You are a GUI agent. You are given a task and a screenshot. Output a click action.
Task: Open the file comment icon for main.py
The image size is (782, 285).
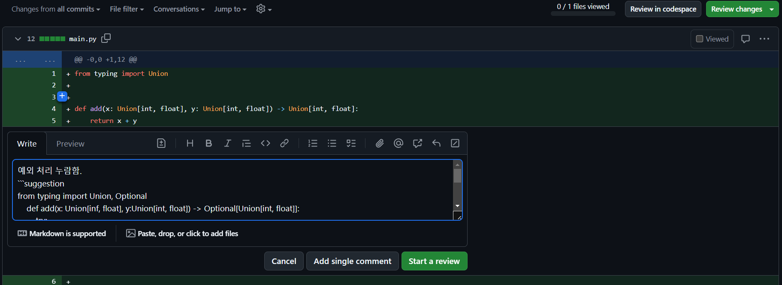[746, 39]
